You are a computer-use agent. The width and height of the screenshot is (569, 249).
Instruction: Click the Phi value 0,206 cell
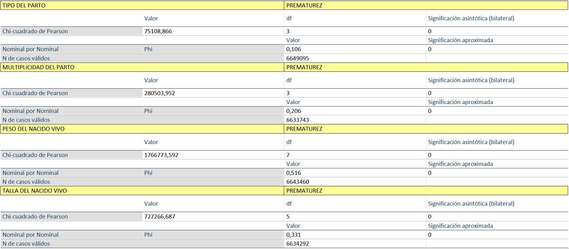[x=294, y=111]
